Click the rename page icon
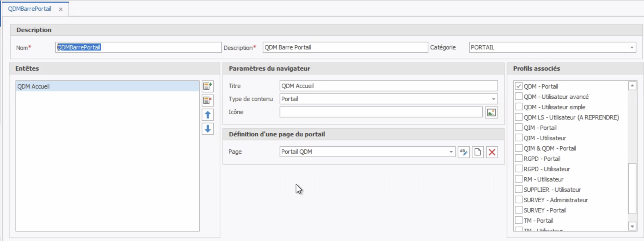The width and height of the screenshot is (644, 241). 463,152
